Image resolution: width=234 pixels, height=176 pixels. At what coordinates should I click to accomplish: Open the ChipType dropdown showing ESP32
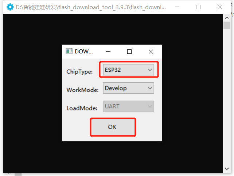coord(129,70)
